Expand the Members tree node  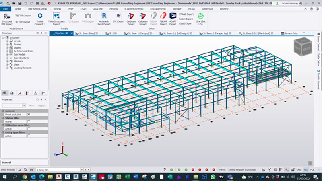[7, 61]
